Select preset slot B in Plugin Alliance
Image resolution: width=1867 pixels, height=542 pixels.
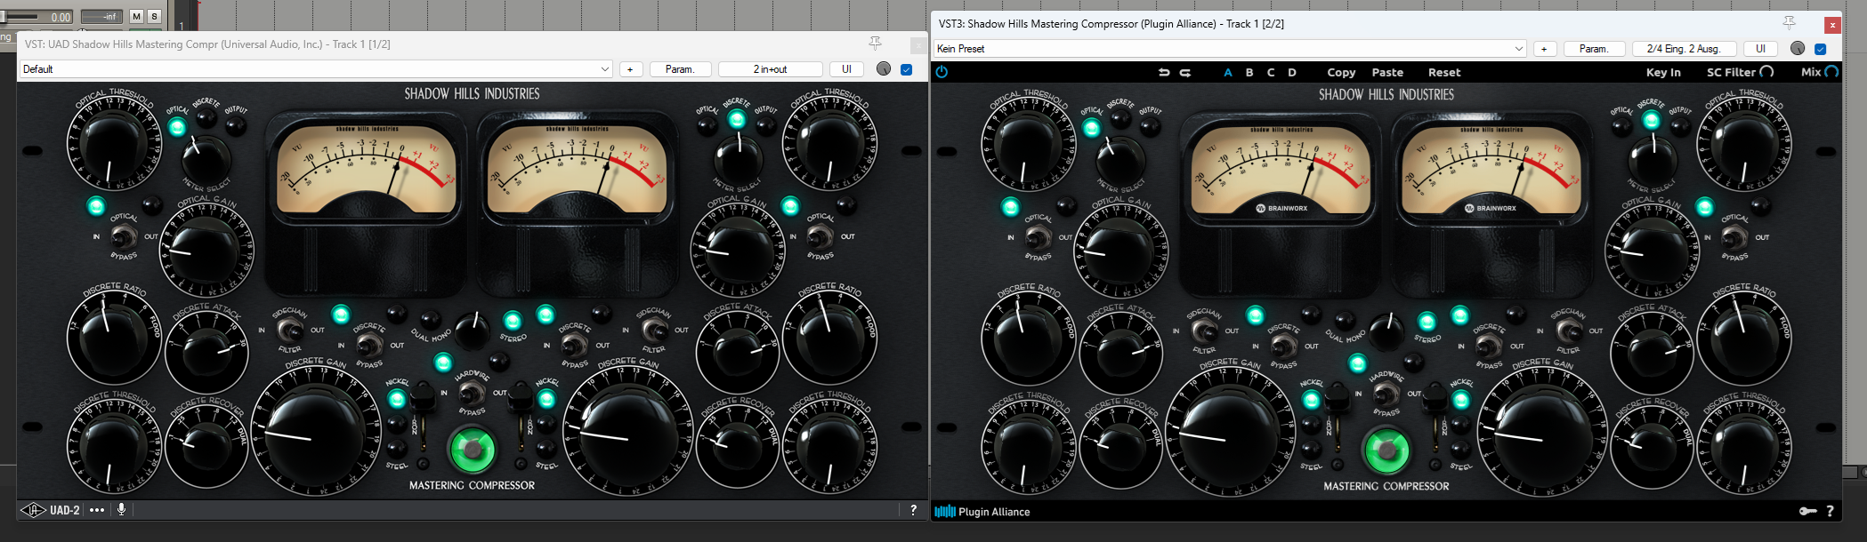(x=1249, y=73)
